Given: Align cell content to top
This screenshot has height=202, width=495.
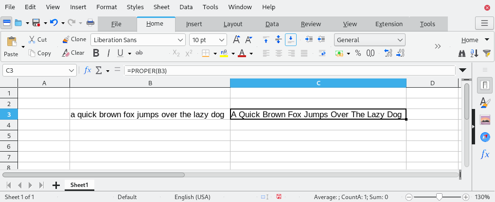Looking at the screenshot, I should click(x=266, y=40).
